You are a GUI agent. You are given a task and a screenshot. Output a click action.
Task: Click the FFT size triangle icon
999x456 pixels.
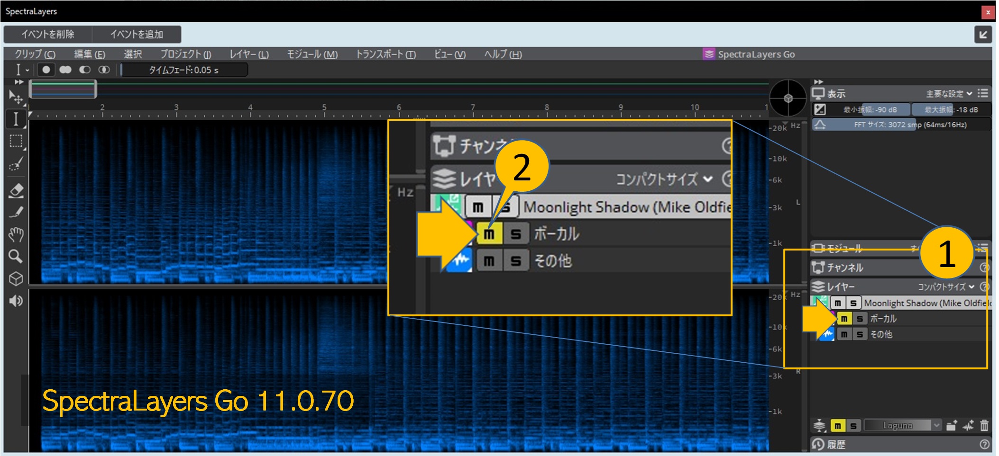click(820, 125)
